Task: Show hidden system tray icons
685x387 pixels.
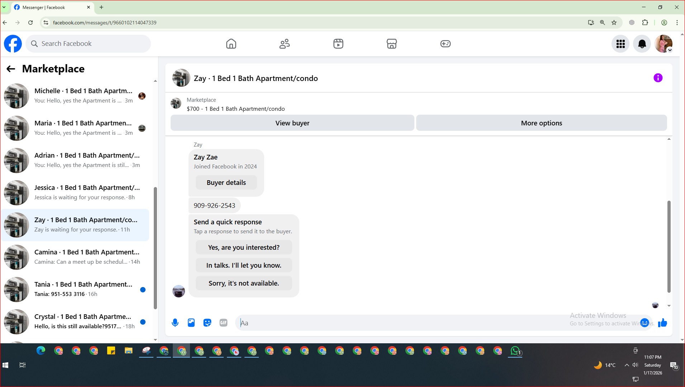Action: point(627,365)
